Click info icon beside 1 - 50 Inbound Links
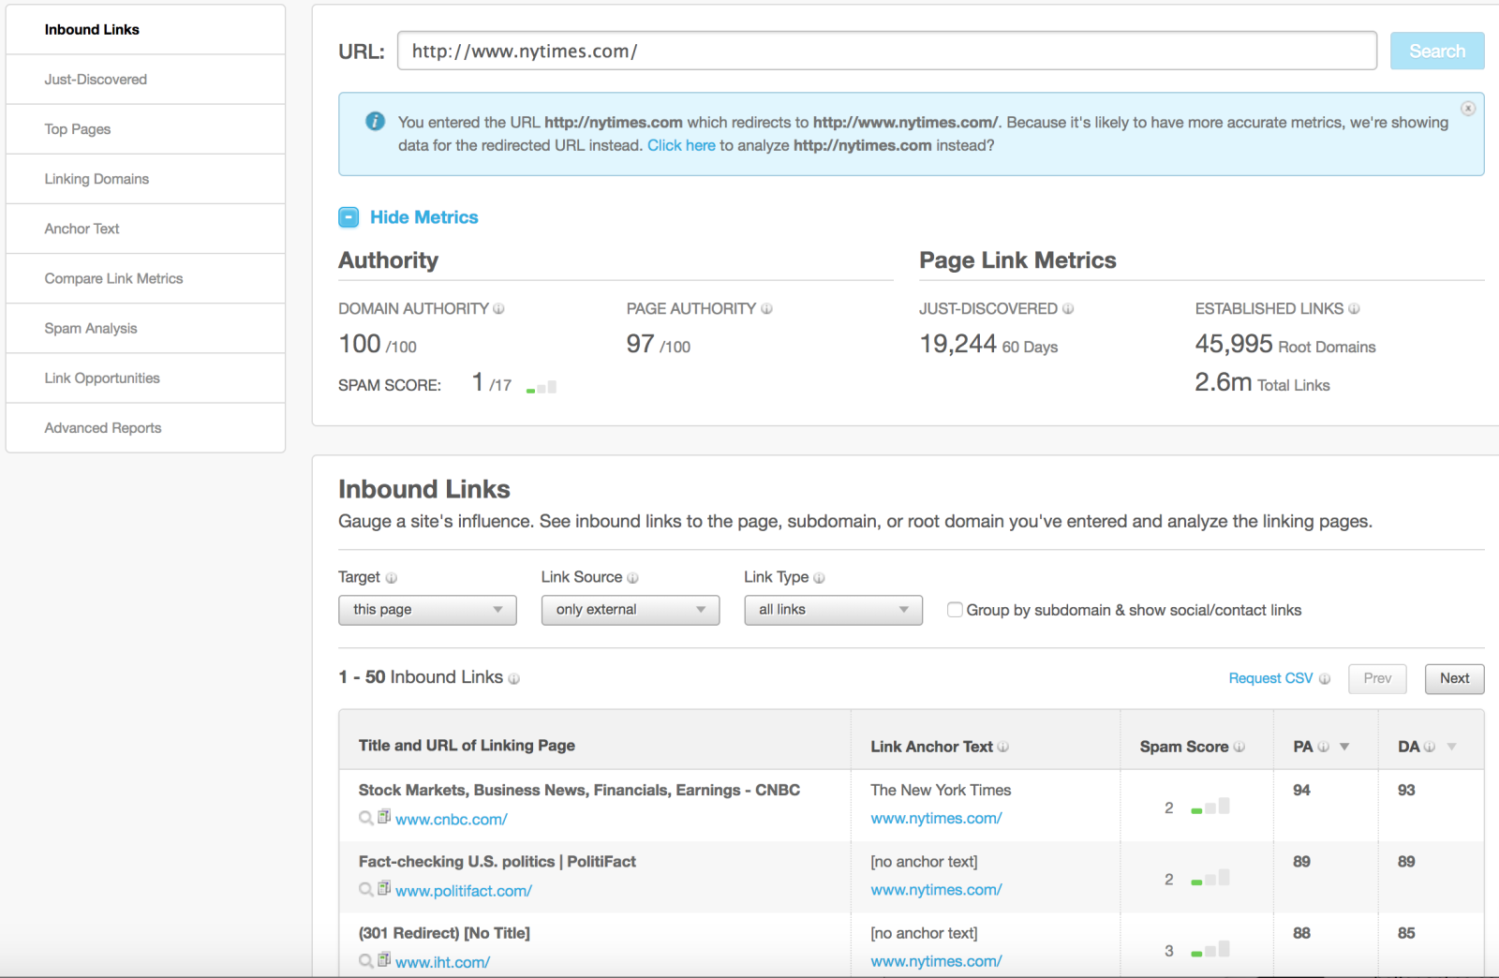The height and width of the screenshot is (978, 1499). click(x=513, y=679)
